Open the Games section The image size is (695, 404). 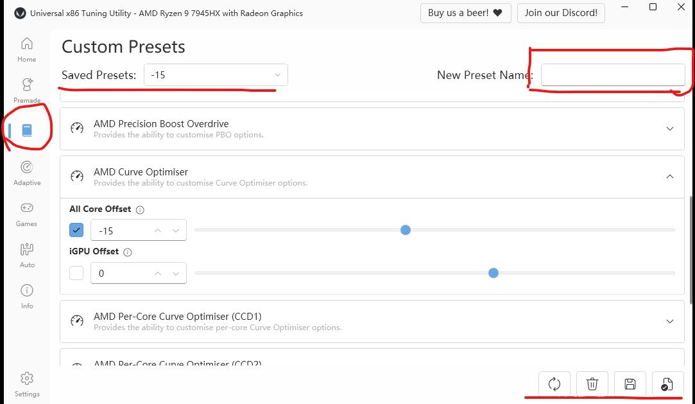[26, 214]
